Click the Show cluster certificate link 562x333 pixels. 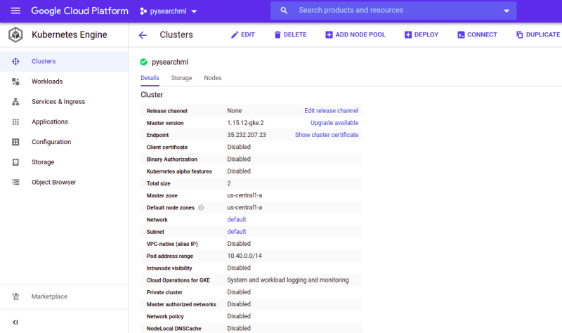tap(326, 135)
